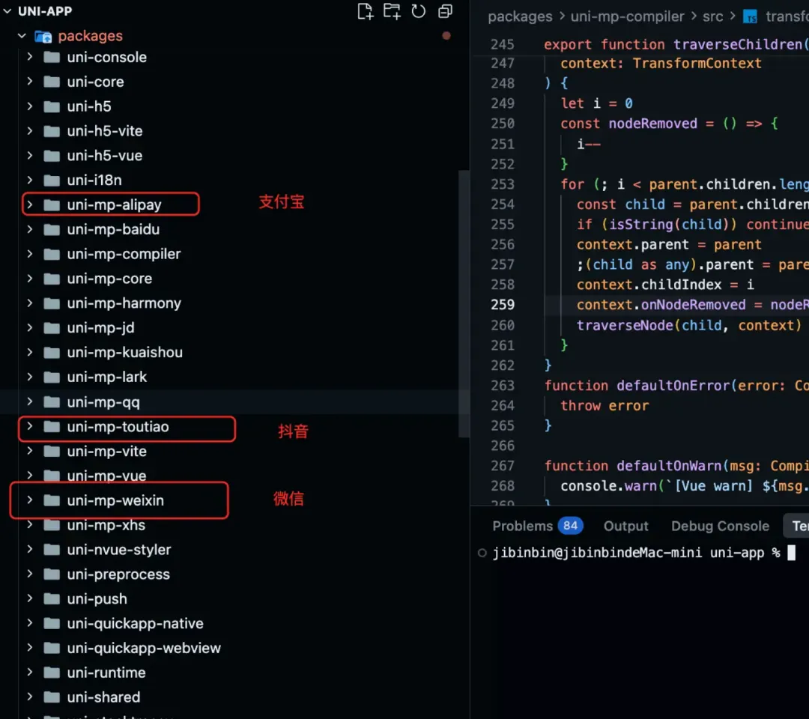Click line number 259 in gutter
This screenshot has height=719, width=809.
(503, 305)
